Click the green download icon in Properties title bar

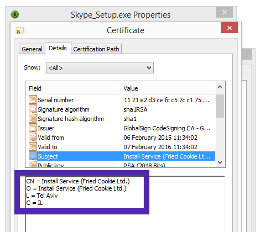pyautogui.click(x=15, y=14)
